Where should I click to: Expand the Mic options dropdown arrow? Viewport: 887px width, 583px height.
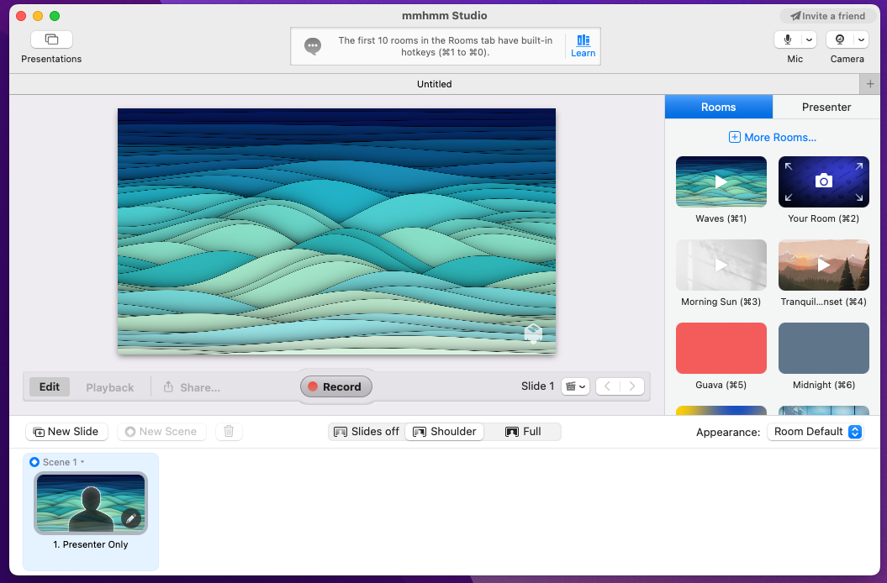pos(809,39)
